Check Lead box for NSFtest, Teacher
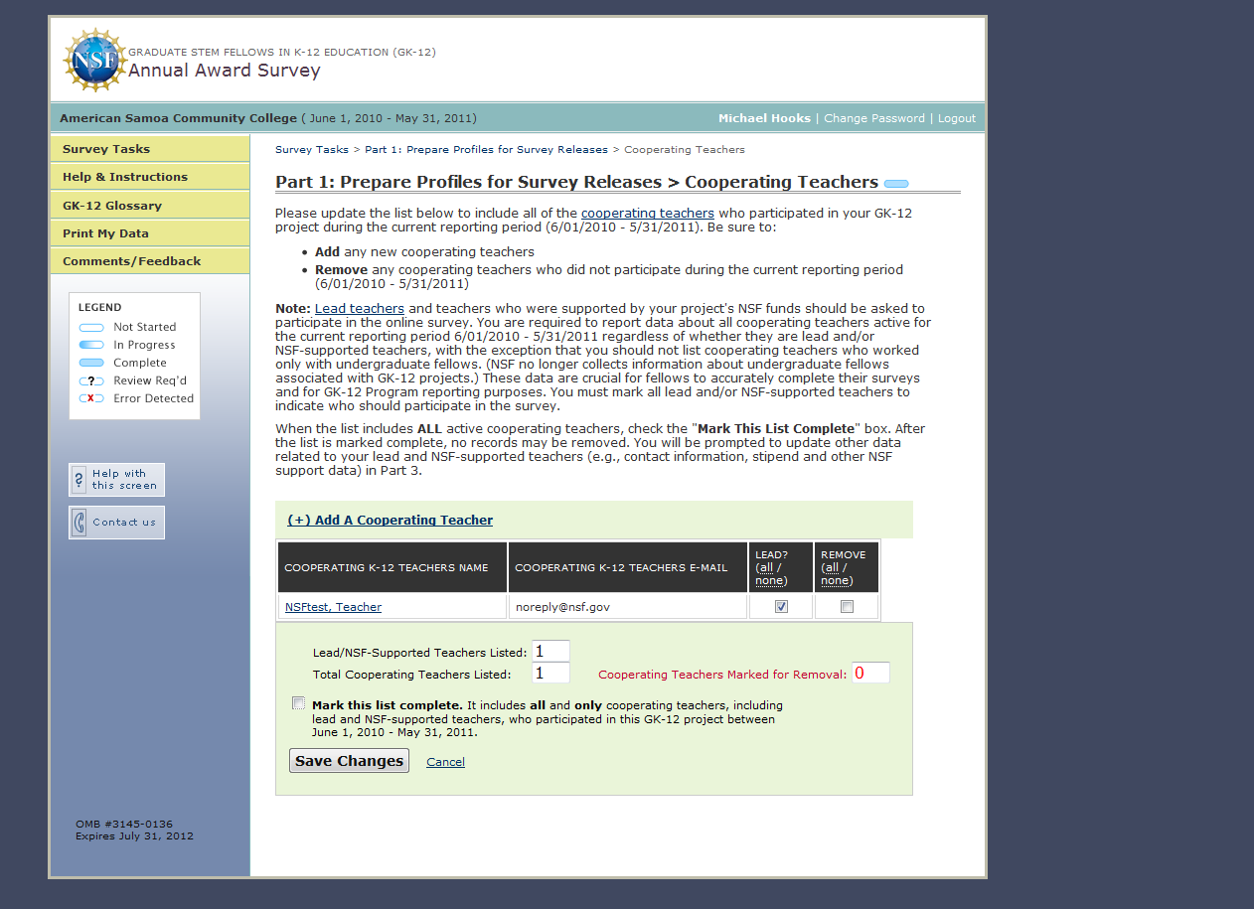 (x=781, y=607)
